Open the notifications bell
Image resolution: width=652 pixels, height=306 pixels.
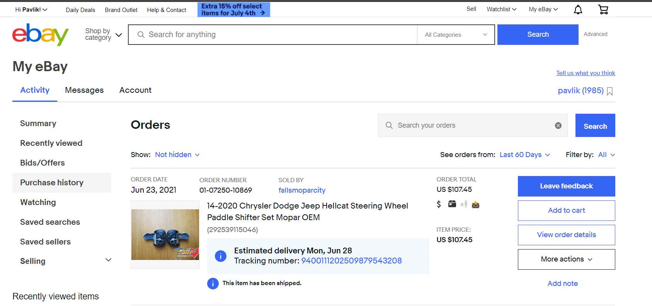coord(578,10)
